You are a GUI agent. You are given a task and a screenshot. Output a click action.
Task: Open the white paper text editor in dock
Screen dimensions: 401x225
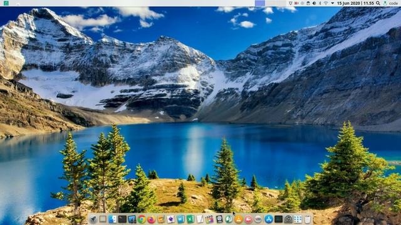200,219
